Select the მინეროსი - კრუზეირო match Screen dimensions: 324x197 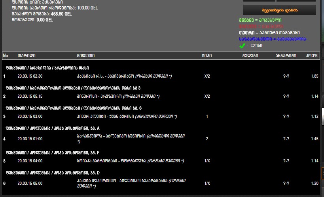tap(118, 97)
